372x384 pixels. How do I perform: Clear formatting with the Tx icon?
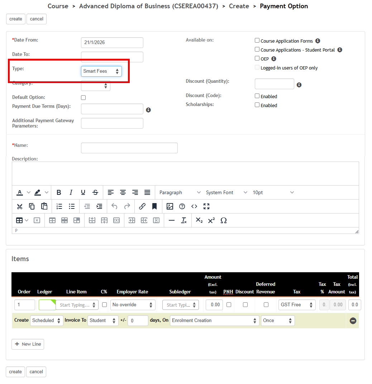point(184,220)
